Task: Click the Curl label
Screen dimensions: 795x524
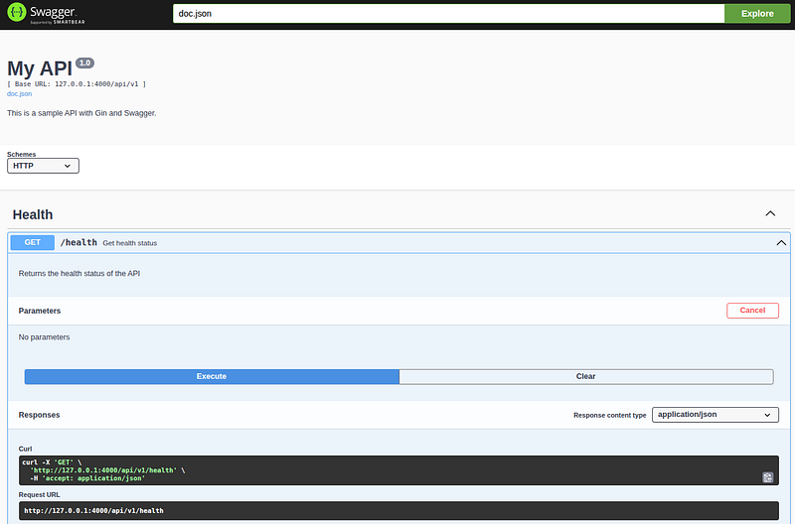Action: click(26, 449)
